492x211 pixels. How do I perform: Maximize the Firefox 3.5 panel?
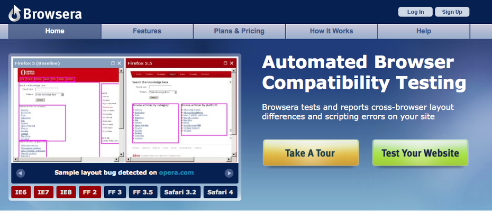point(225,63)
